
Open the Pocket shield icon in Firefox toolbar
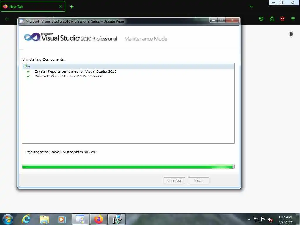[261, 19]
